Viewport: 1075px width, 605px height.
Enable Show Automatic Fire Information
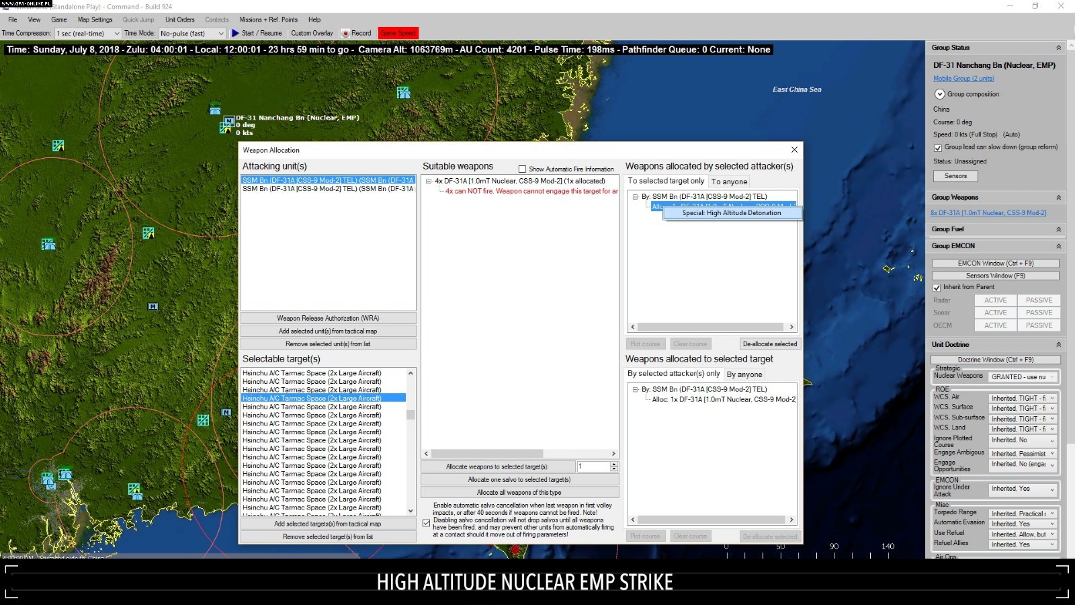[522, 169]
